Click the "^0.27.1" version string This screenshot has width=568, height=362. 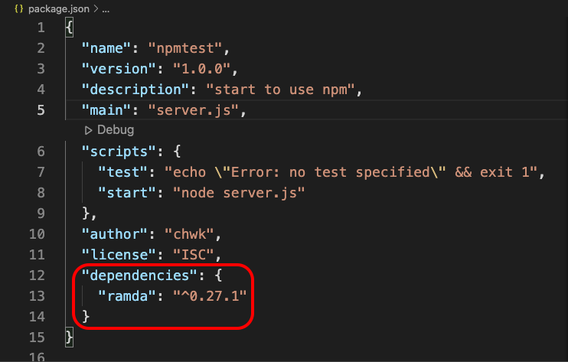tap(210, 296)
